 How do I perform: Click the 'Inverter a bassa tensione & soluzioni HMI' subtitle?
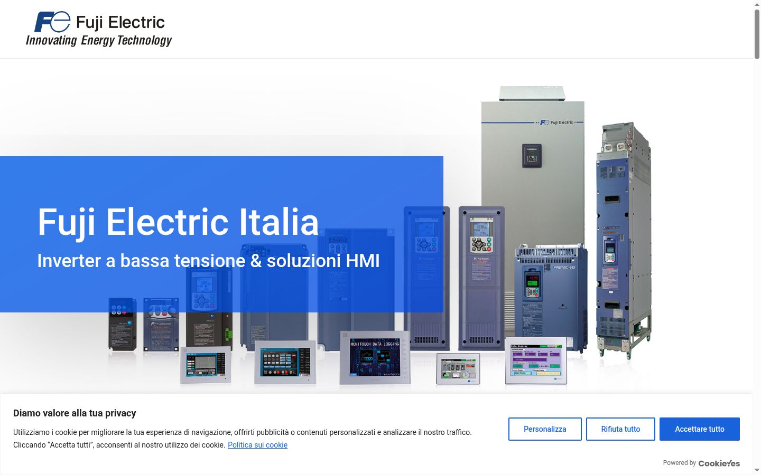208,261
